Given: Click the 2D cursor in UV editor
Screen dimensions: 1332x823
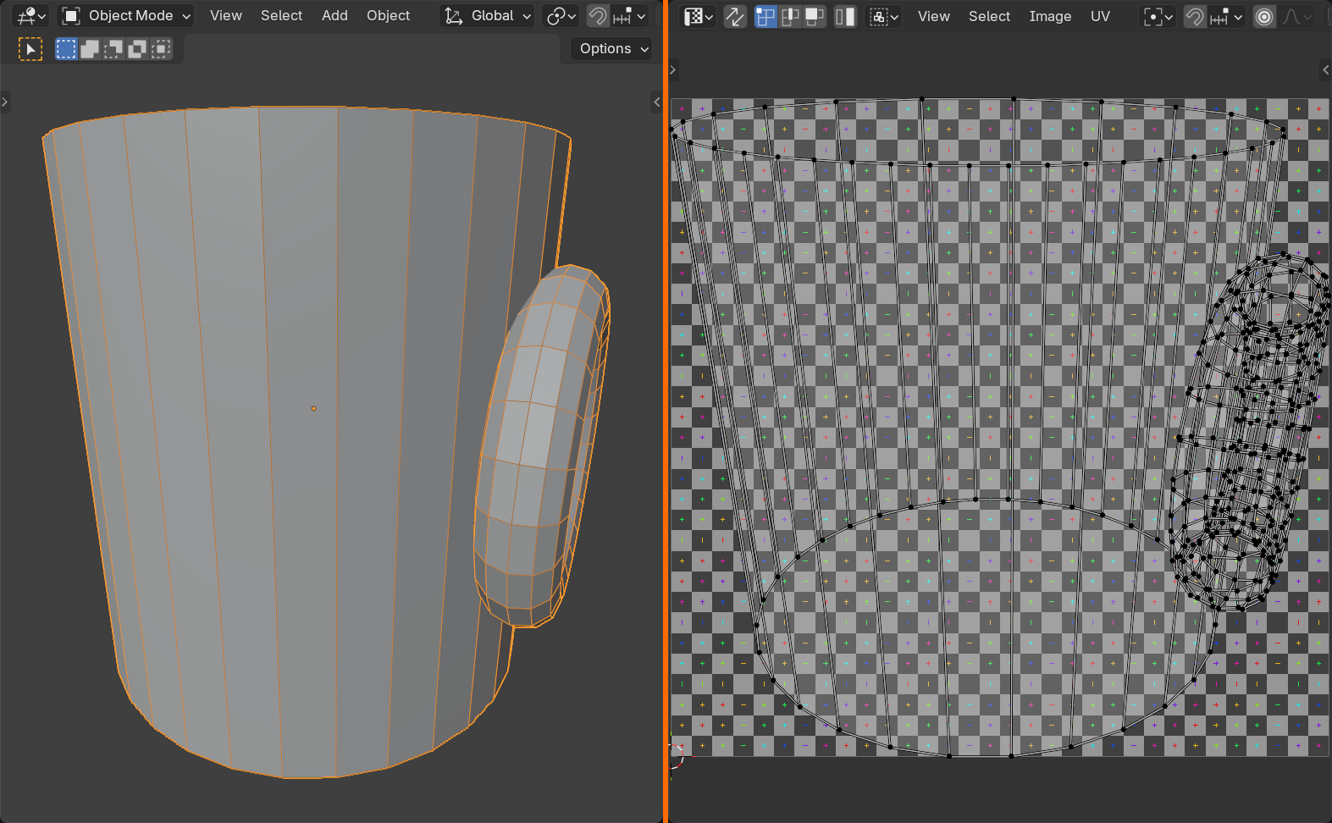Looking at the screenshot, I should (672, 756).
